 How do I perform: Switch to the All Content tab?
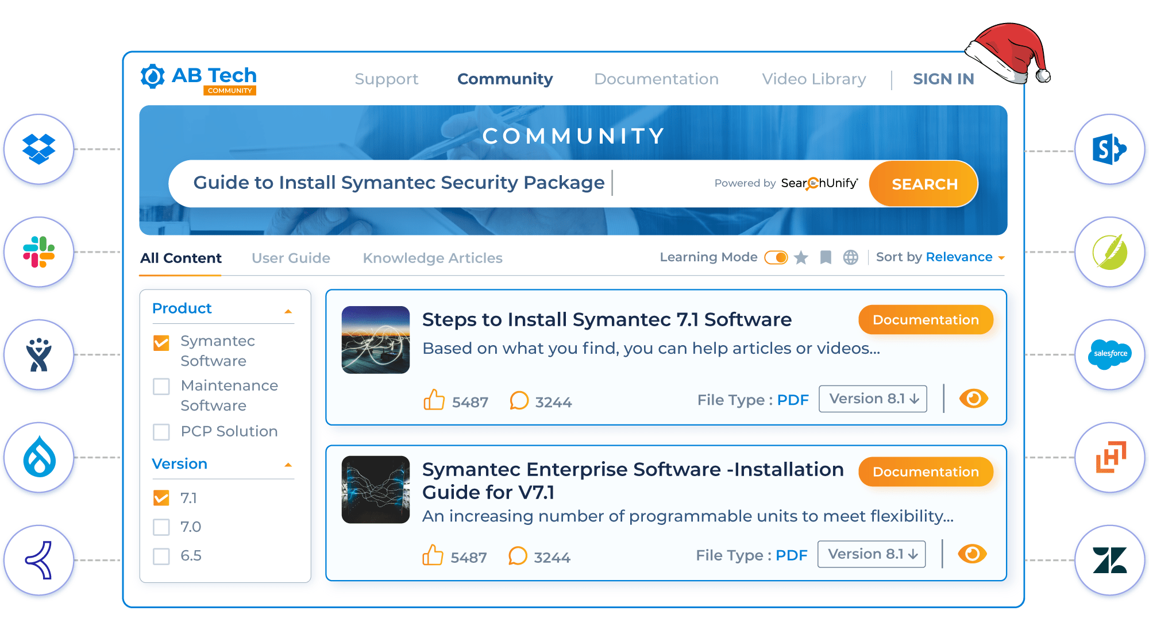coord(181,258)
